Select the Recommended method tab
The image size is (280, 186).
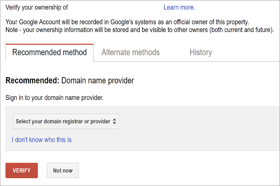click(49, 53)
